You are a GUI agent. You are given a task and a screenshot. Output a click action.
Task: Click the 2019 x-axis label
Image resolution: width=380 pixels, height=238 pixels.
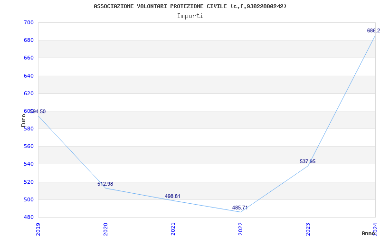click(38, 229)
